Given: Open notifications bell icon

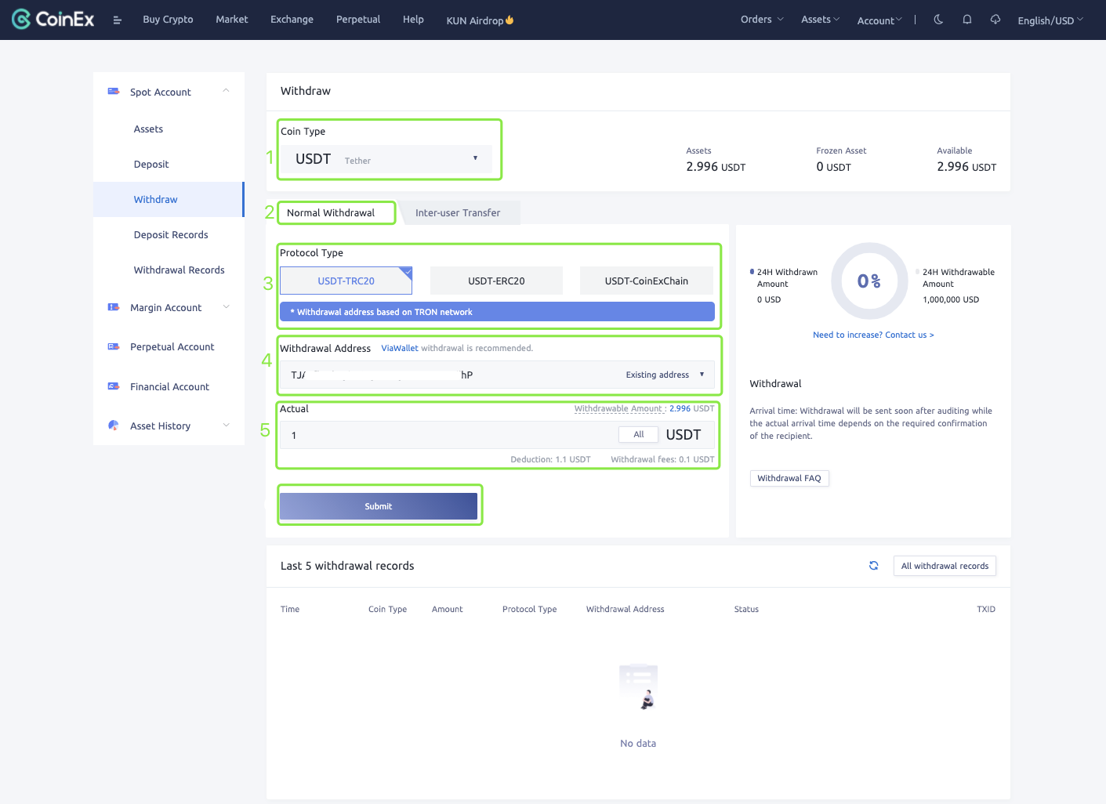Looking at the screenshot, I should 967,20.
